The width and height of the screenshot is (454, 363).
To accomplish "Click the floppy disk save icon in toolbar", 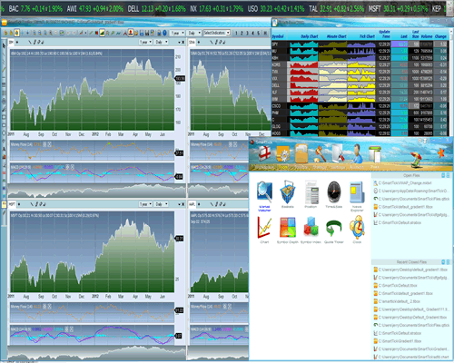I will (x=142, y=33).
